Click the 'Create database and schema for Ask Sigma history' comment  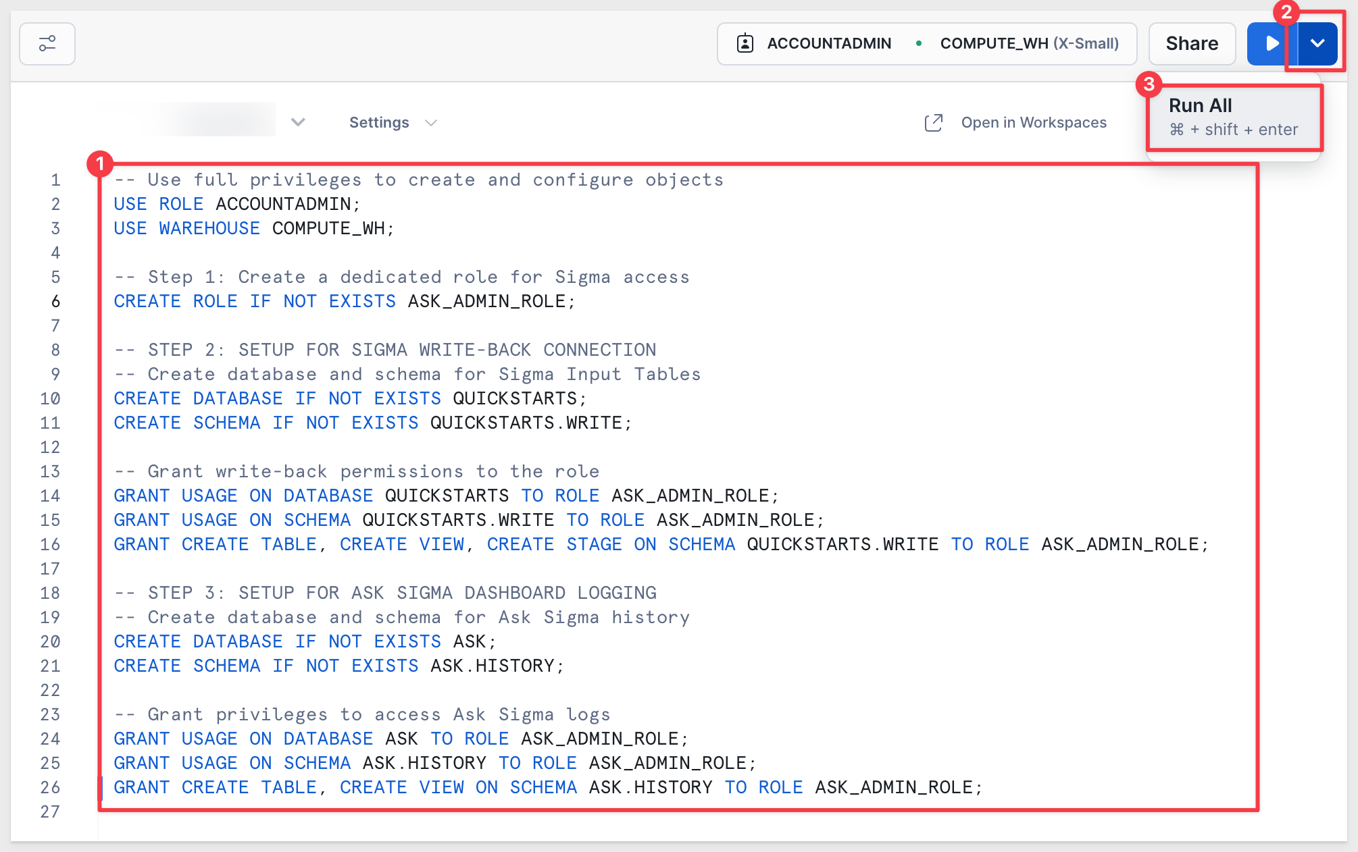click(x=402, y=617)
